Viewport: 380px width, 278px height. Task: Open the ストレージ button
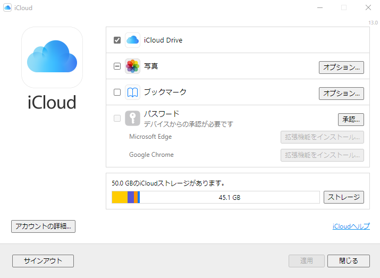click(x=344, y=197)
